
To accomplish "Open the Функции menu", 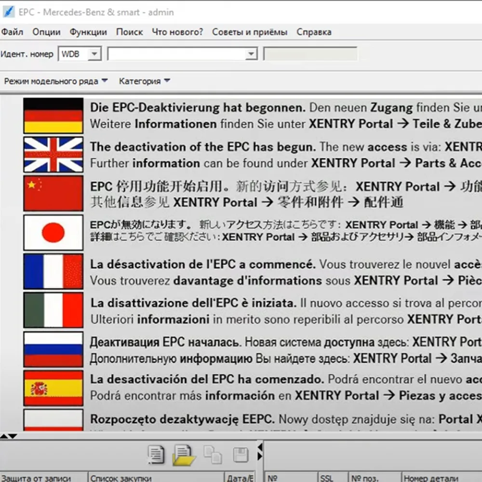I will click(x=88, y=32).
